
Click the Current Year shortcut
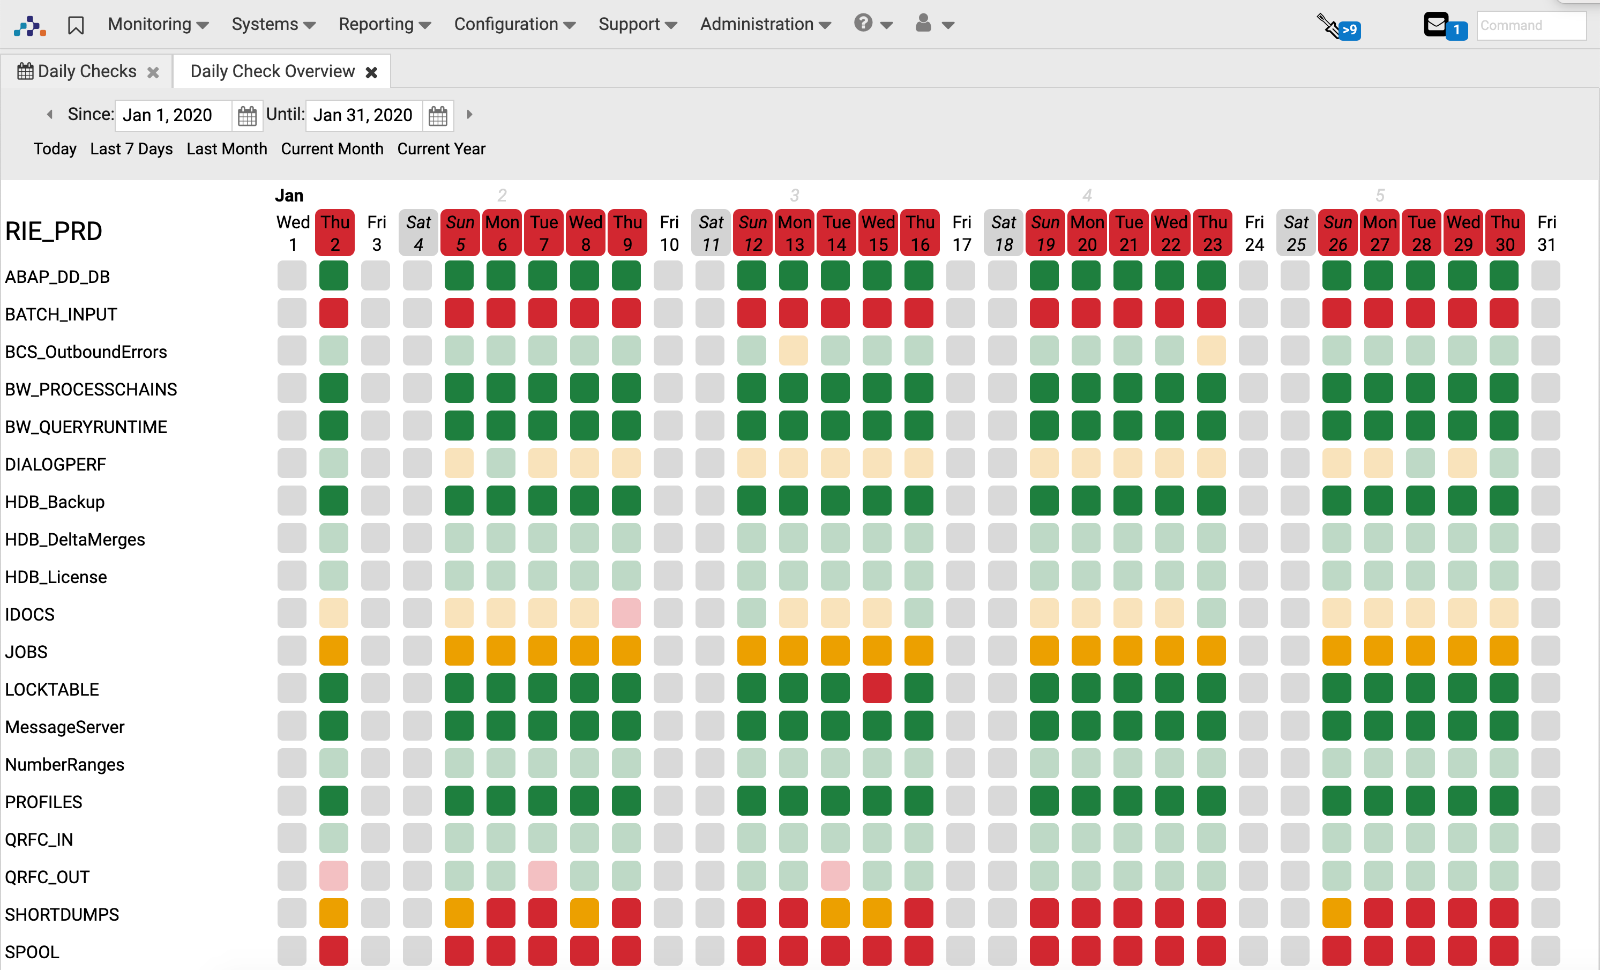tap(441, 148)
